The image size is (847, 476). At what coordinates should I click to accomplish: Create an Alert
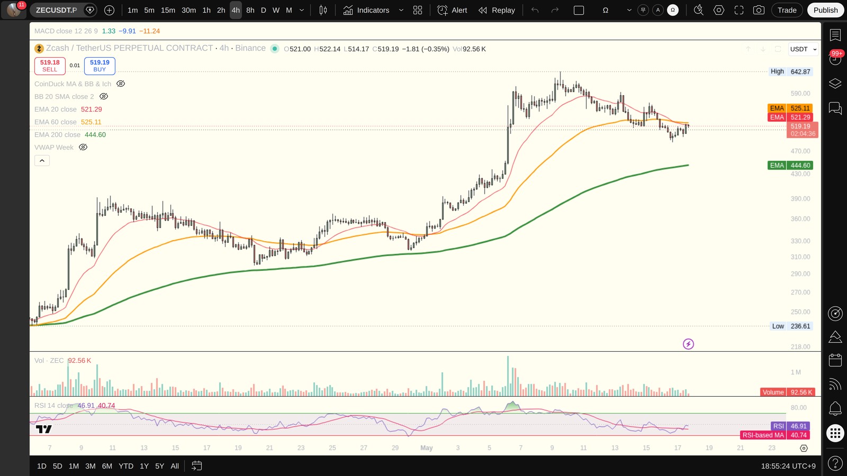pos(453,10)
